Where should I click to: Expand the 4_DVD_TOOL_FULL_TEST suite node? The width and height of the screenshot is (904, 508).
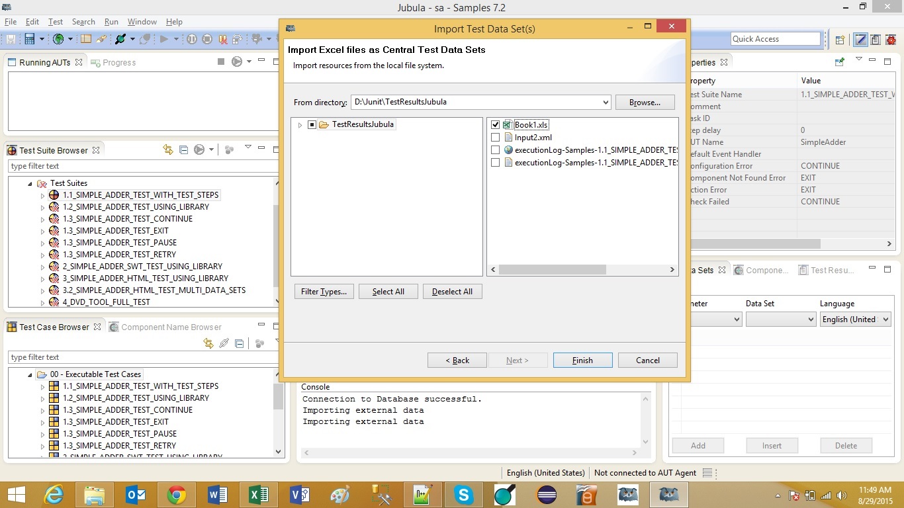[x=42, y=302]
